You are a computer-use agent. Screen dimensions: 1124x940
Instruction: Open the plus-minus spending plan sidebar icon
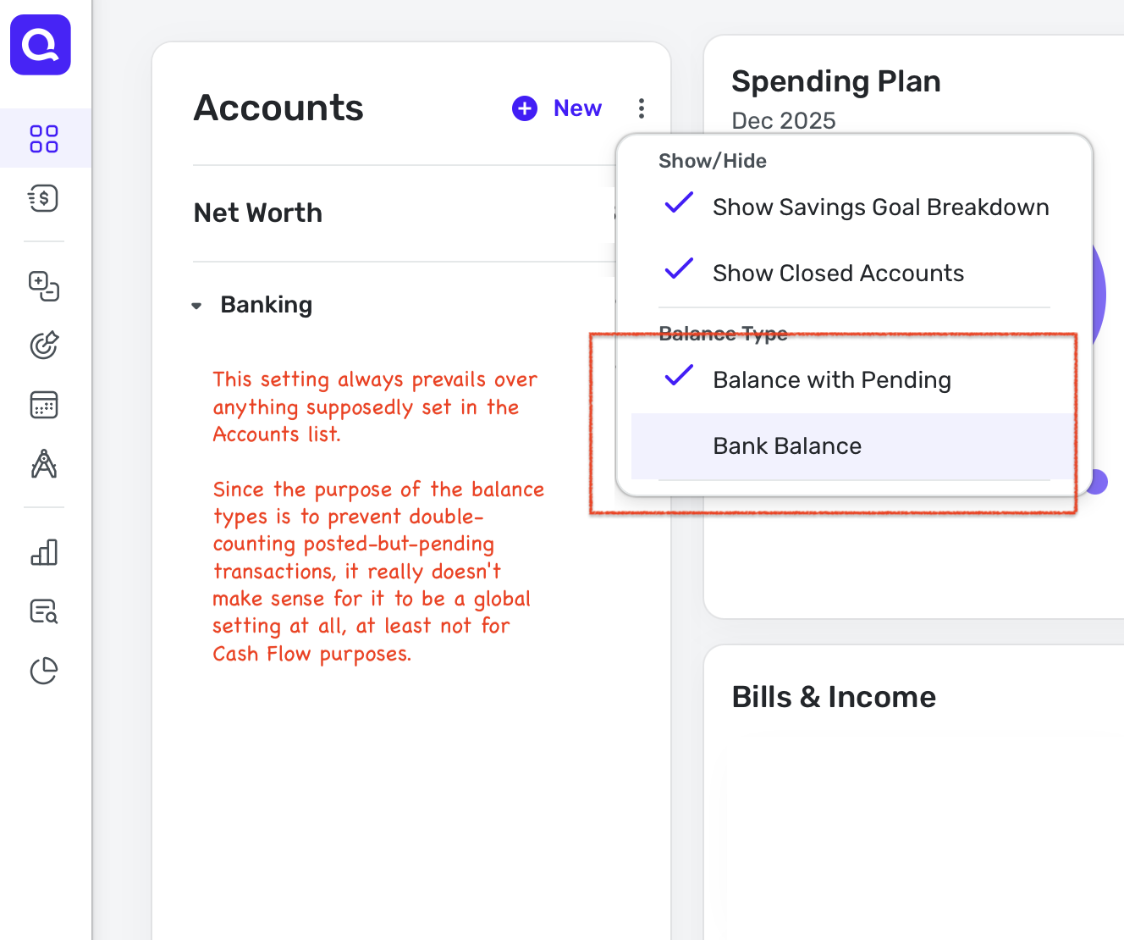pos(44,285)
